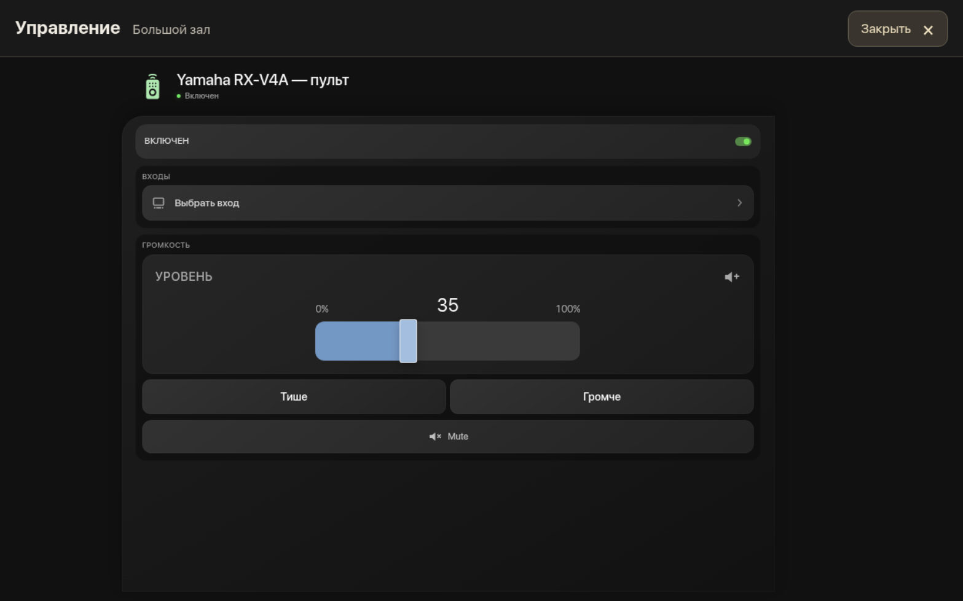
Task: Close the panel with the Закрыть button
Action: click(x=897, y=29)
